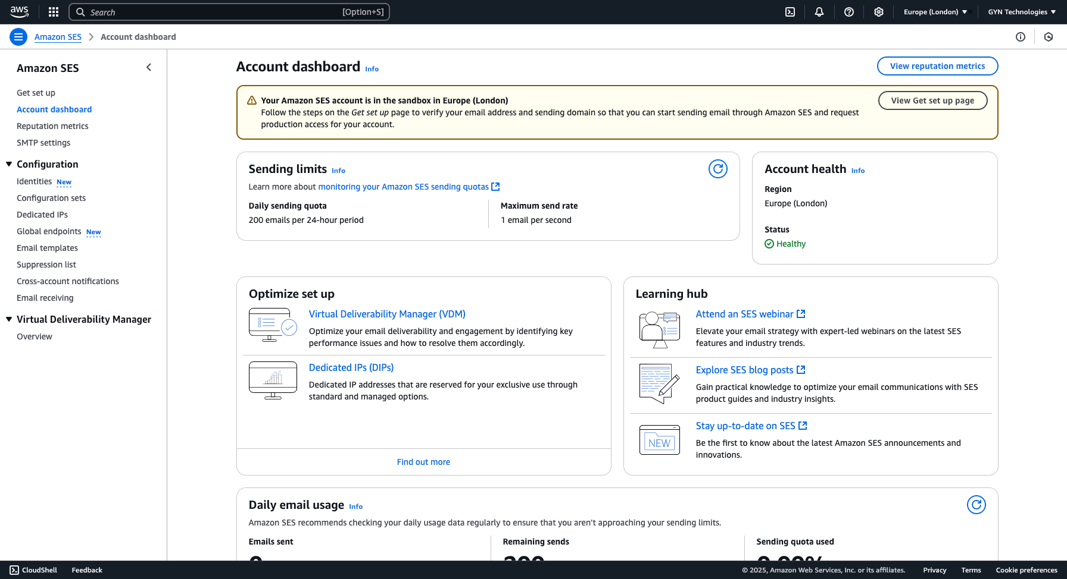Open the Info side panel icon
Viewport: 1067px width, 579px height.
(1021, 36)
